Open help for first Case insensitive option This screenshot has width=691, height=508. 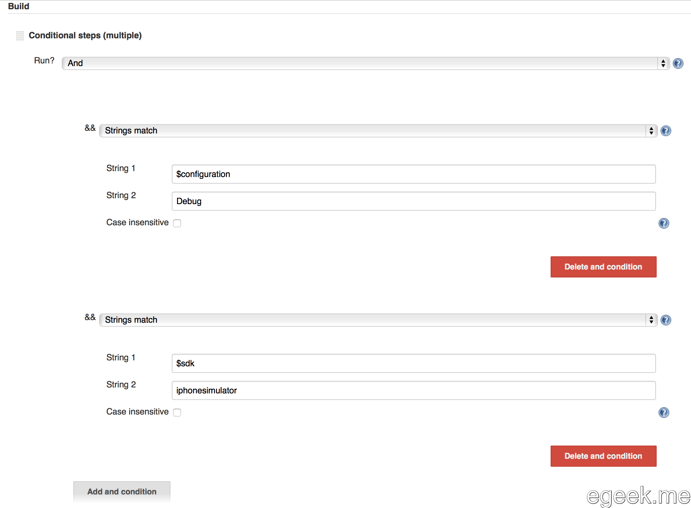pos(664,223)
